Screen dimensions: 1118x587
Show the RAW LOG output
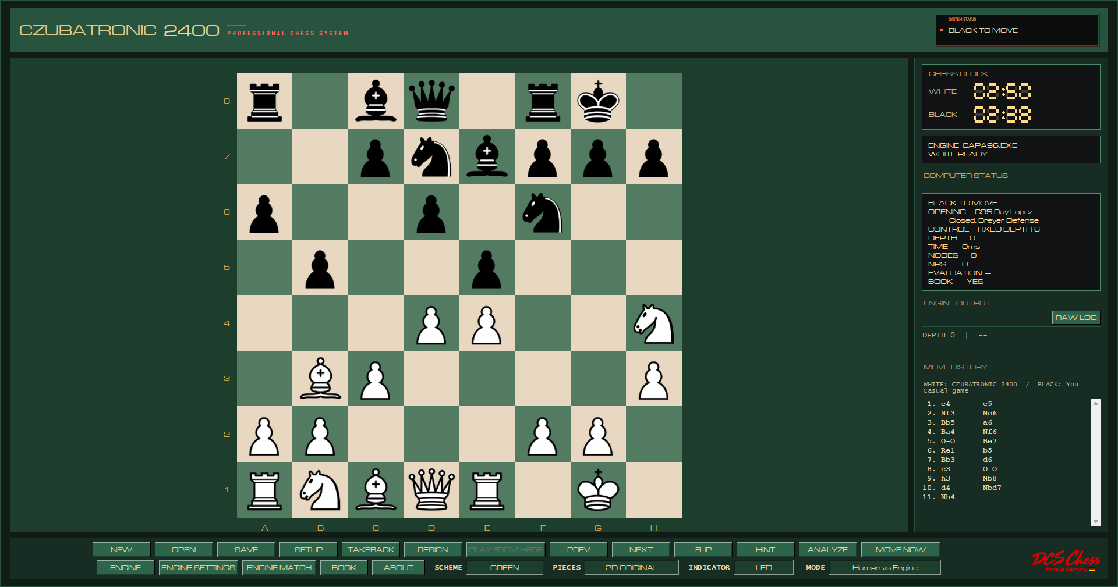coord(1075,318)
